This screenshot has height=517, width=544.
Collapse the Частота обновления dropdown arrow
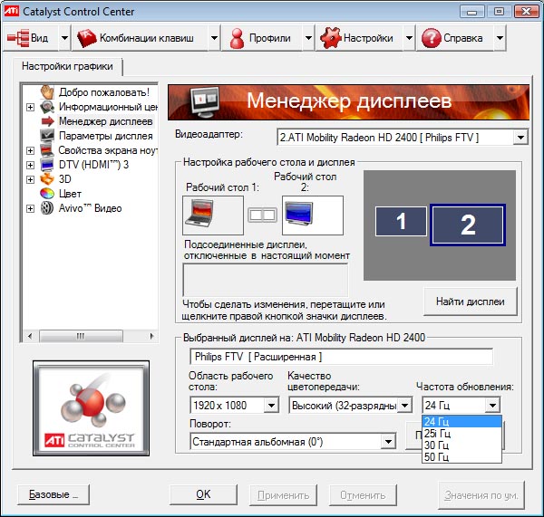(492, 405)
